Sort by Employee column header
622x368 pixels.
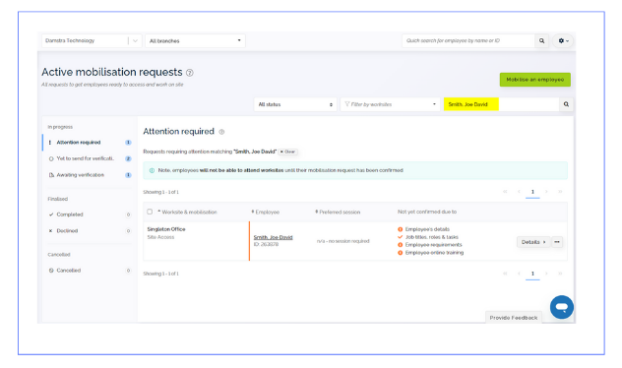click(266, 213)
